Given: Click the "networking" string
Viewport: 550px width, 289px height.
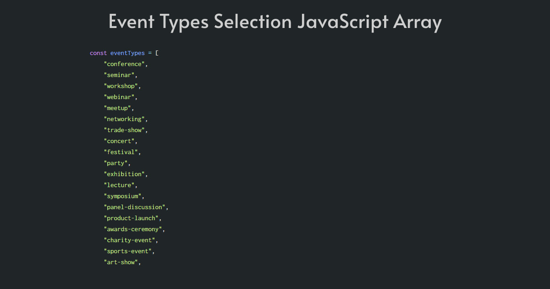Looking at the screenshot, I should click(124, 119).
